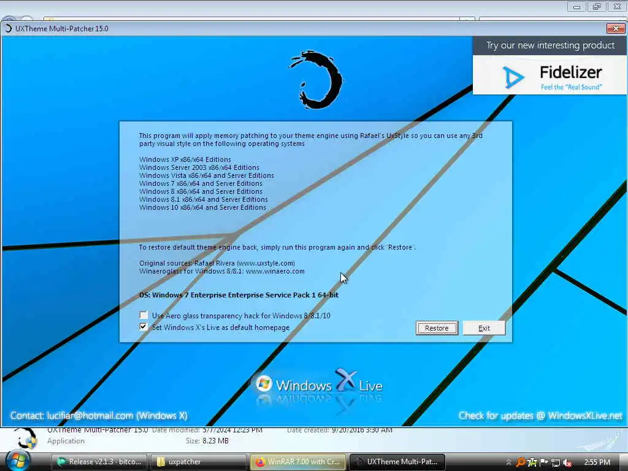628x471 pixels.
Task: Close the UXTheme Multi-Patcher window
Action: coord(616,28)
